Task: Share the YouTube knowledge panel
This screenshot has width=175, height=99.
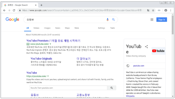Action: click(x=146, y=47)
